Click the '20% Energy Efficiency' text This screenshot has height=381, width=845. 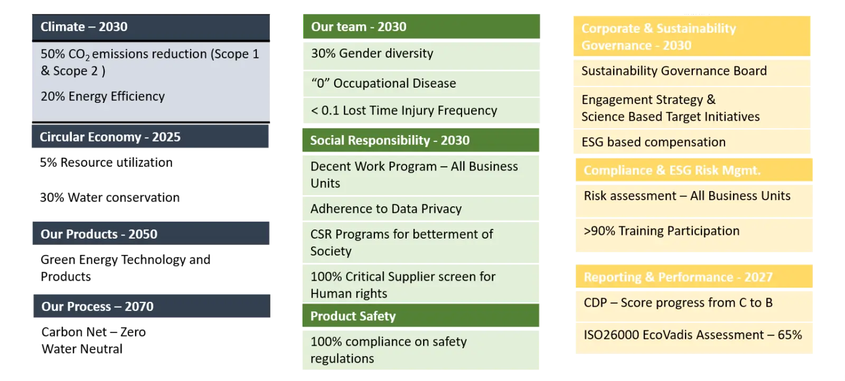(103, 97)
